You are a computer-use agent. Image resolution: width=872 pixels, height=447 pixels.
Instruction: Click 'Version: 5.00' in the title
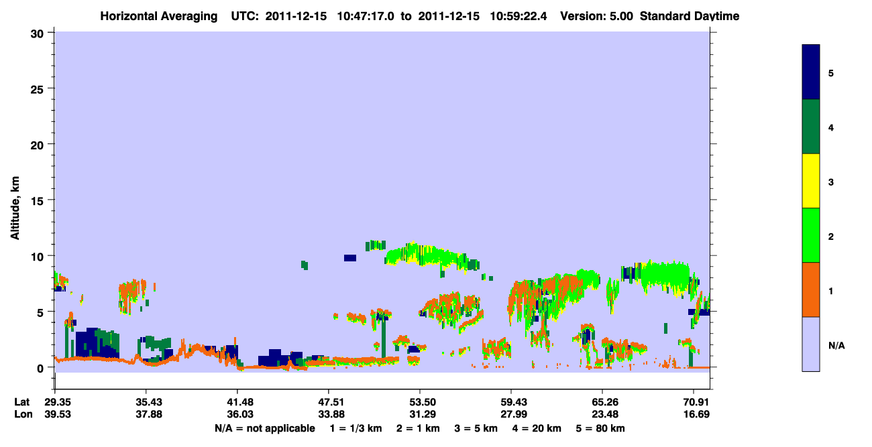click(596, 16)
